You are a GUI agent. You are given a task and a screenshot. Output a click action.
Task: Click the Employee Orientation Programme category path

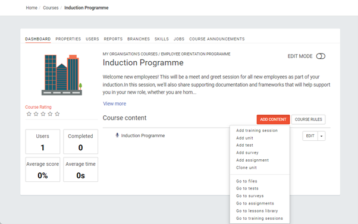[196, 54]
